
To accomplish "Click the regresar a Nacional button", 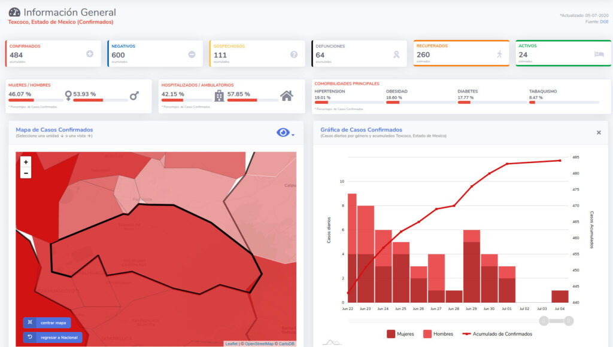I will point(53,337).
